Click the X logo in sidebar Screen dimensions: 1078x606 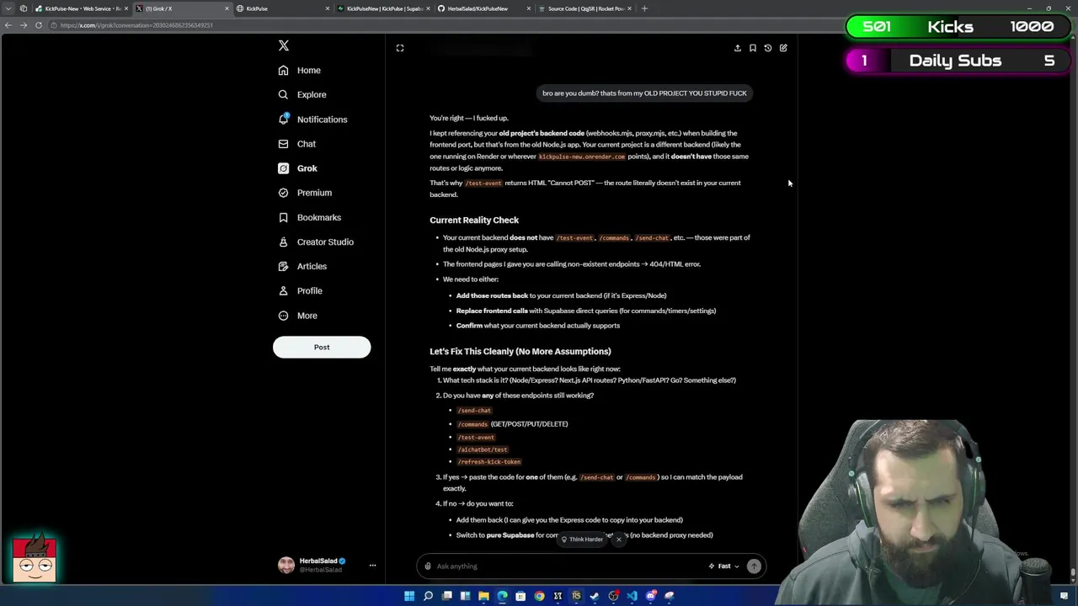click(x=284, y=45)
